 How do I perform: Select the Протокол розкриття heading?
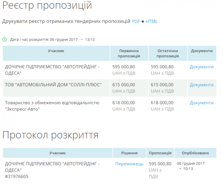pos(50,135)
